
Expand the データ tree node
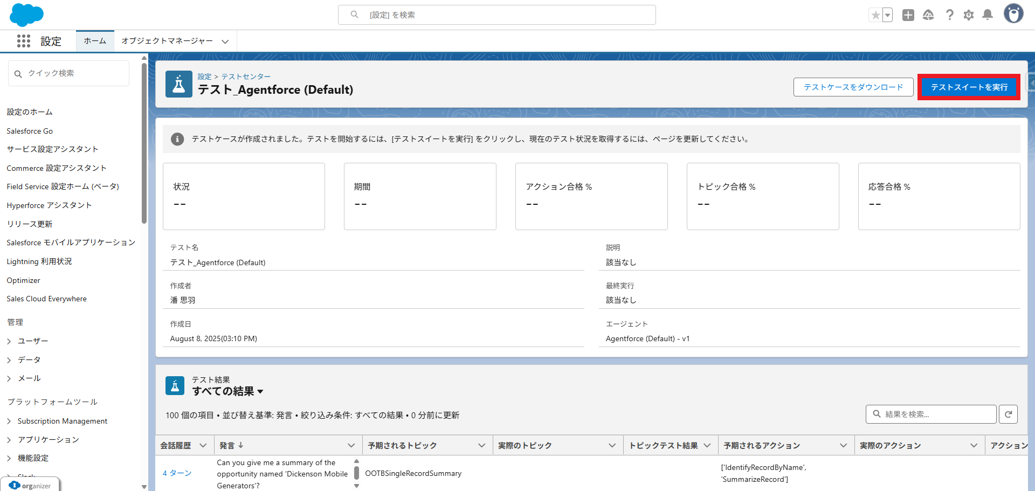pyautogui.click(x=9, y=360)
